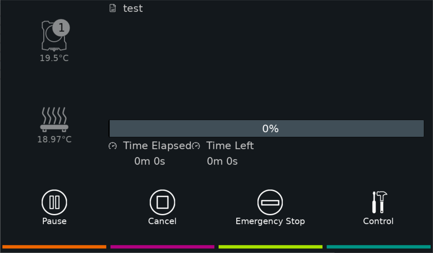Click the Time Elapsed 0m 0s value

click(149, 161)
